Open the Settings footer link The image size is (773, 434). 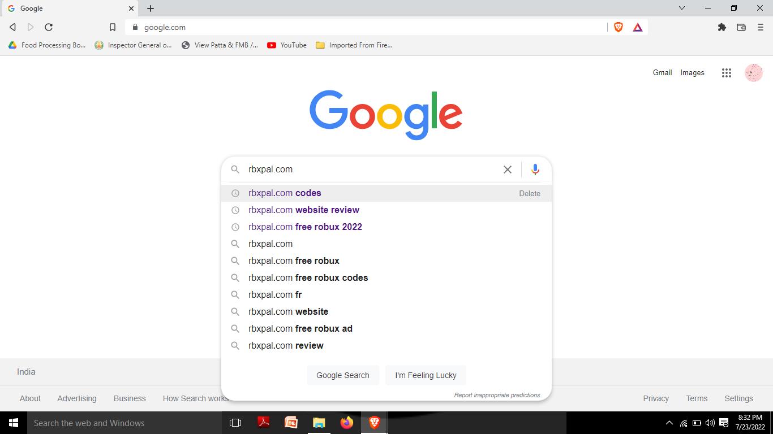pyautogui.click(x=738, y=398)
